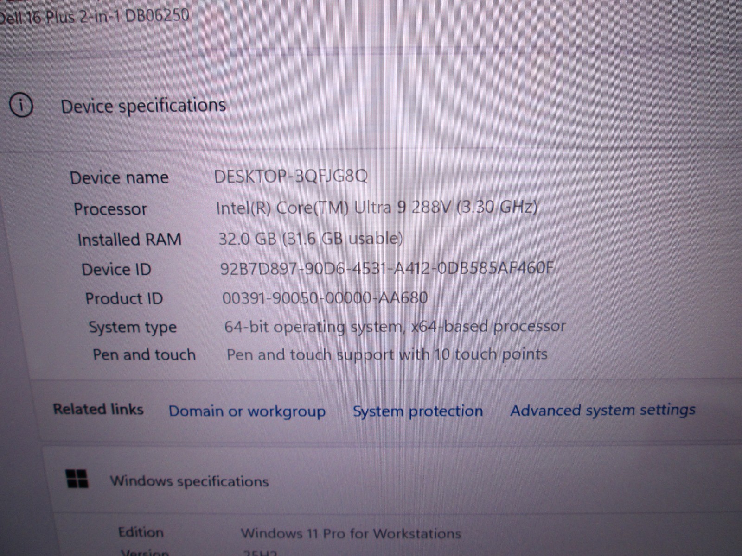The height and width of the screenshot is (556, 742).
Task: Select the Device ID value 92B7D897-90D6
Action: coord(387,268)
